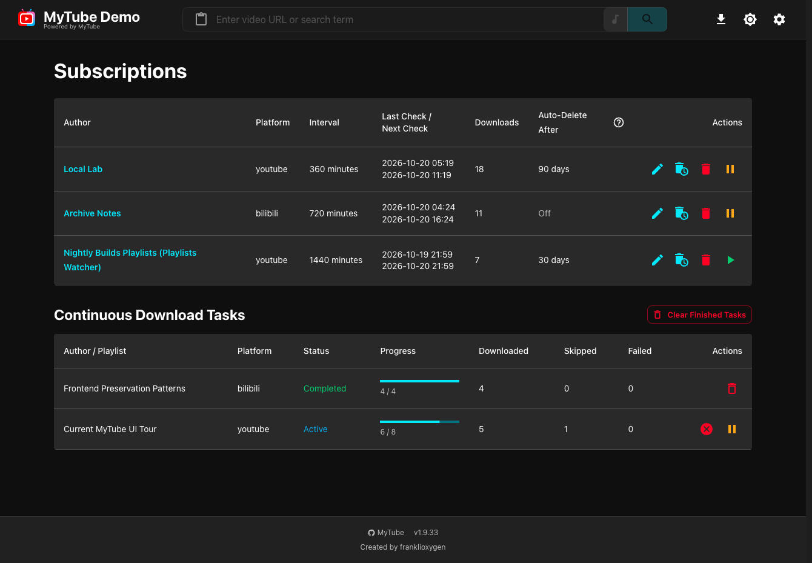Click the Clear Finished Tasks button
812x563 pixels.
tap(699, 315)
